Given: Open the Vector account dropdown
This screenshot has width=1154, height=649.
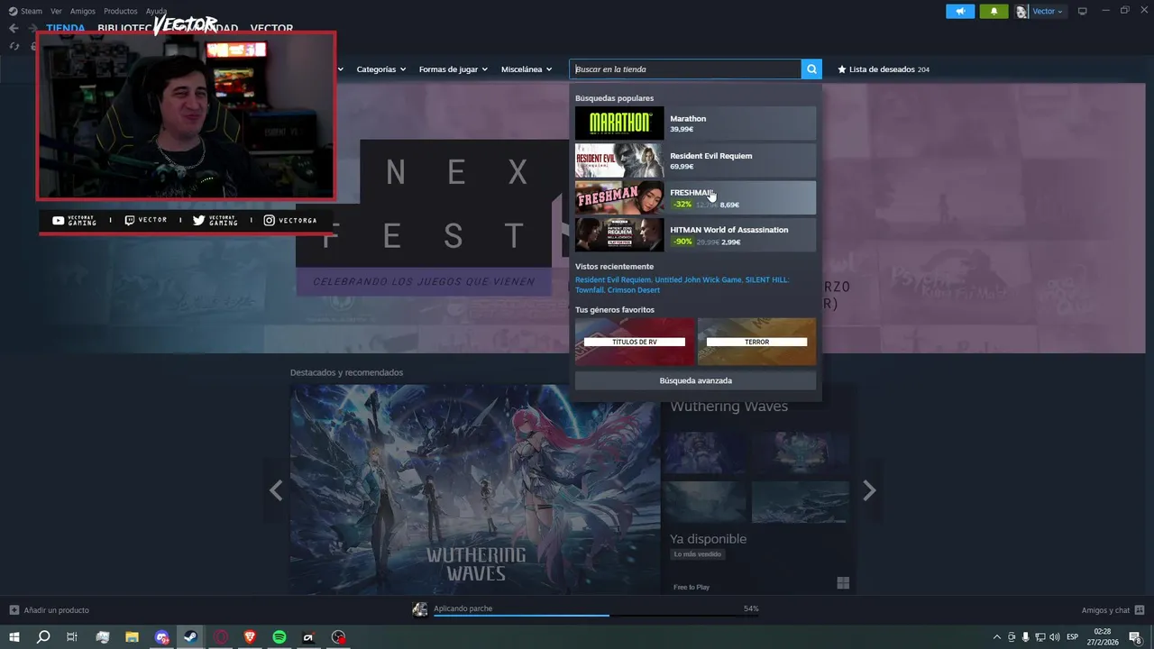Looking at the screenshot, I should 1048,12.
